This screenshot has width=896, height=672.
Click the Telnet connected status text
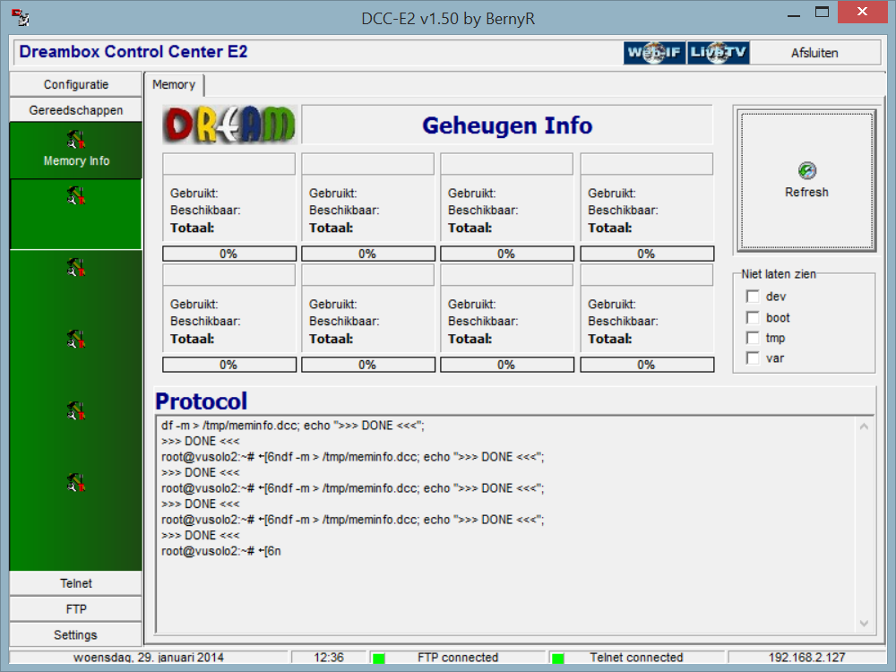click(x=636, y=658)
